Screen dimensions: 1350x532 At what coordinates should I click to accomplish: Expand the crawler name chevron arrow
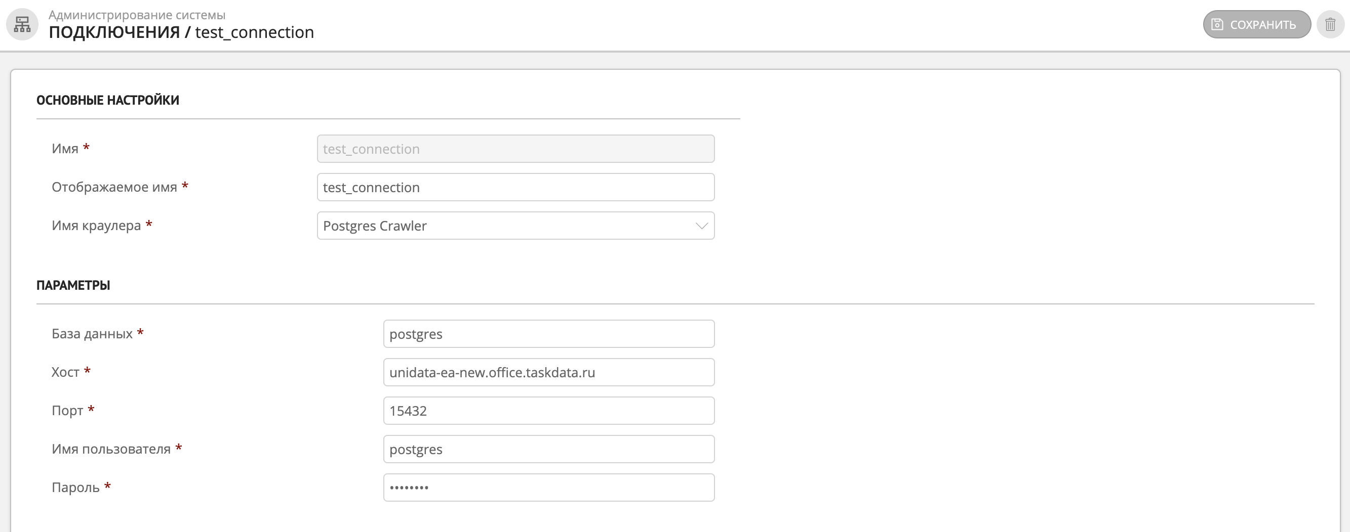point(701,226)
